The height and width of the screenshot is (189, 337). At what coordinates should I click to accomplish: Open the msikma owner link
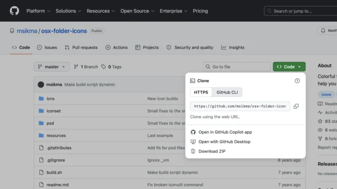27,31
